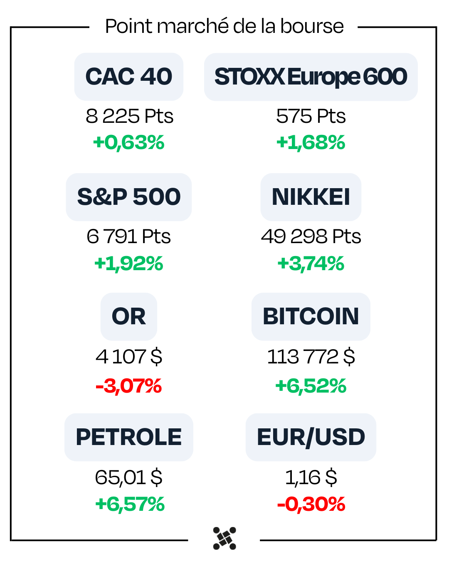Click the BITCOIN badge
Image resolution: width=449 pixels, height=562 pixels.
click(x=311, y=316)
